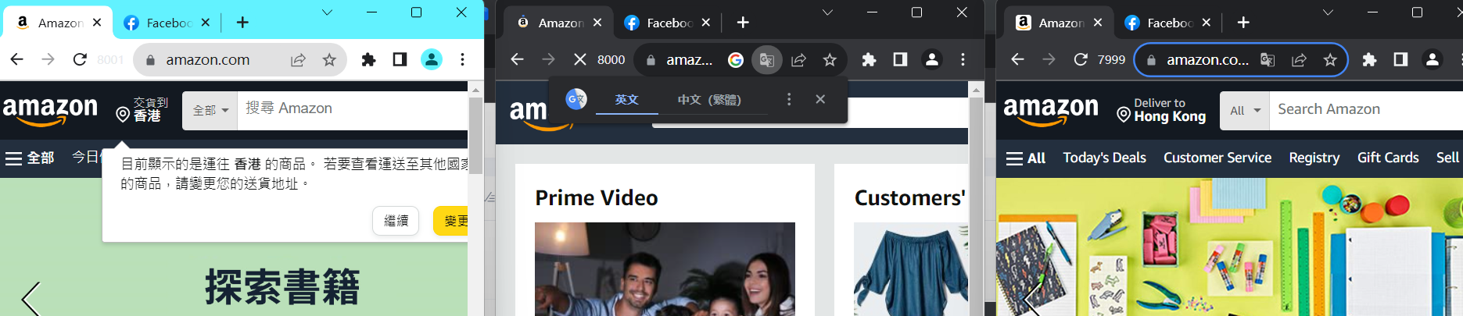Viewport: 1463px width, 316px height.
Task: Open the blue profile avatar in left window
Action: 432,59
